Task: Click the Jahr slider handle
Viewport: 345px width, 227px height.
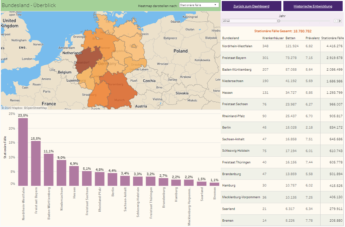Action: click(x=279, y=21)
